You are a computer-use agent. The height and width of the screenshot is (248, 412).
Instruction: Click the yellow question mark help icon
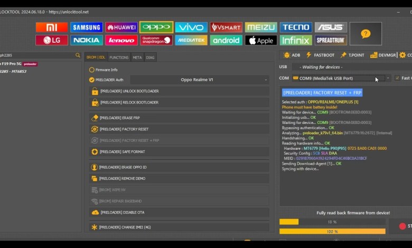coord(366,33)
